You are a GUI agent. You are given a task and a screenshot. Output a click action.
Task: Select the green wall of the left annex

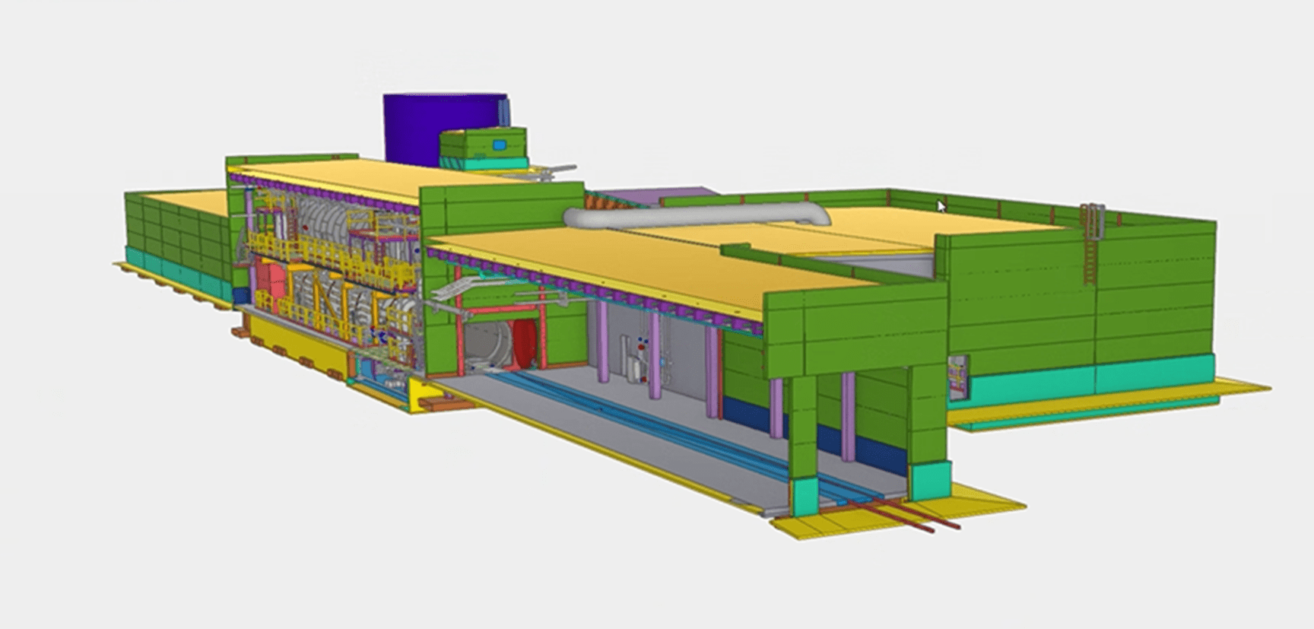[x=175, y=228]
